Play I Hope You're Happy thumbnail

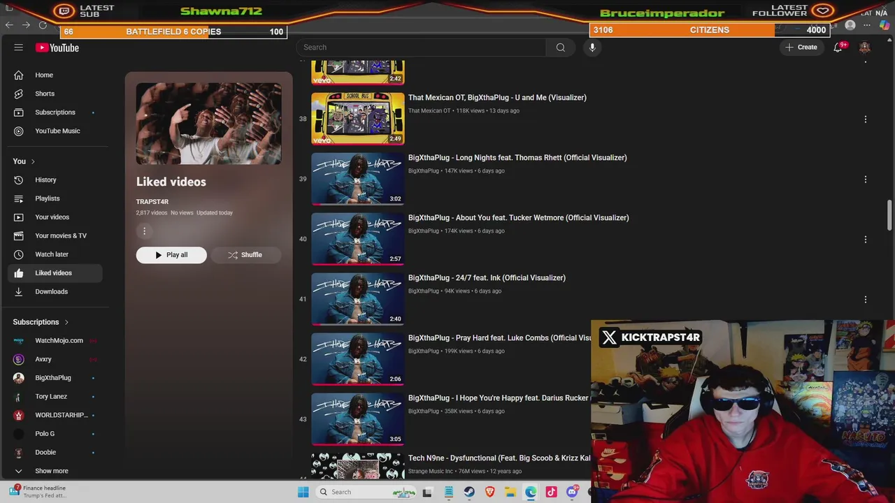click(x=358, y=419)
